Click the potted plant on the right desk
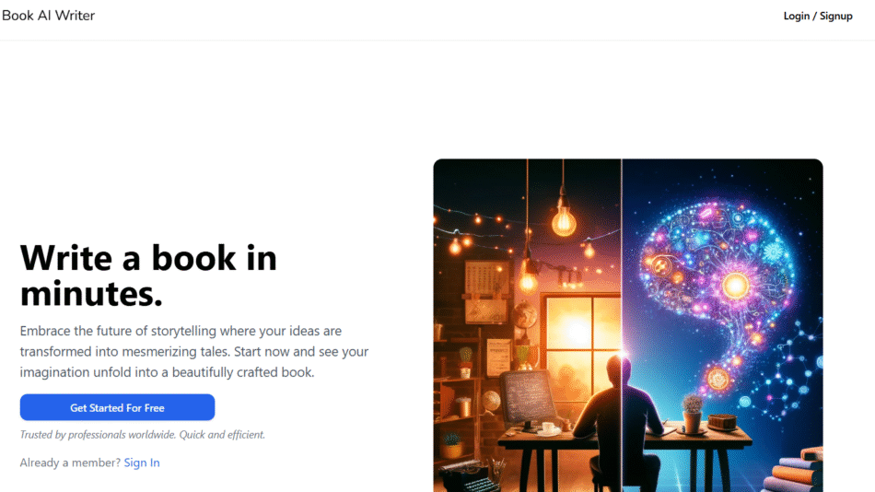Screen dimensions: 875x492 tap(692, 414)
